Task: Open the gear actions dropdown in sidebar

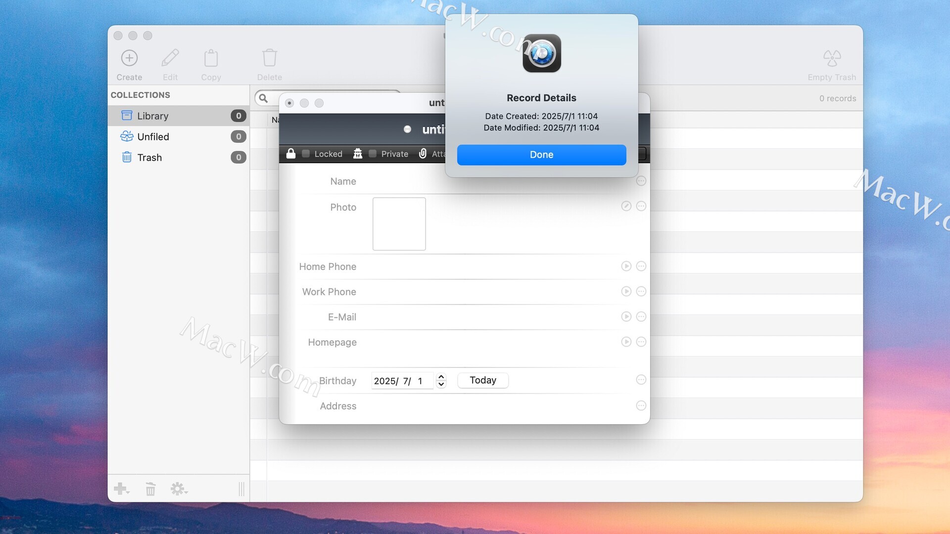Action: click(179, 489)
